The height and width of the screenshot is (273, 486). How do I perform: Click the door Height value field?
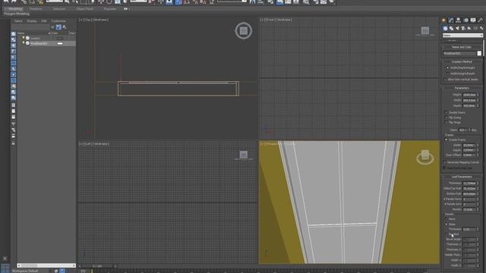tap(469, 95)
